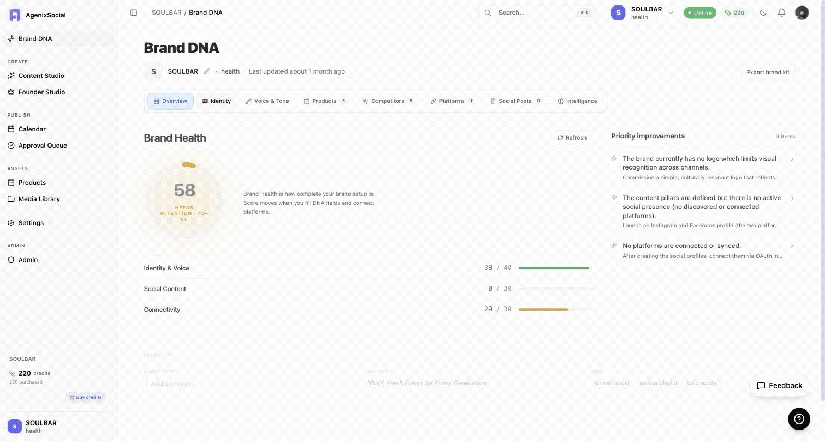825x441 pixels.
Task: Select the 'bold subtle' tone tag
Action: coord(702,383)
